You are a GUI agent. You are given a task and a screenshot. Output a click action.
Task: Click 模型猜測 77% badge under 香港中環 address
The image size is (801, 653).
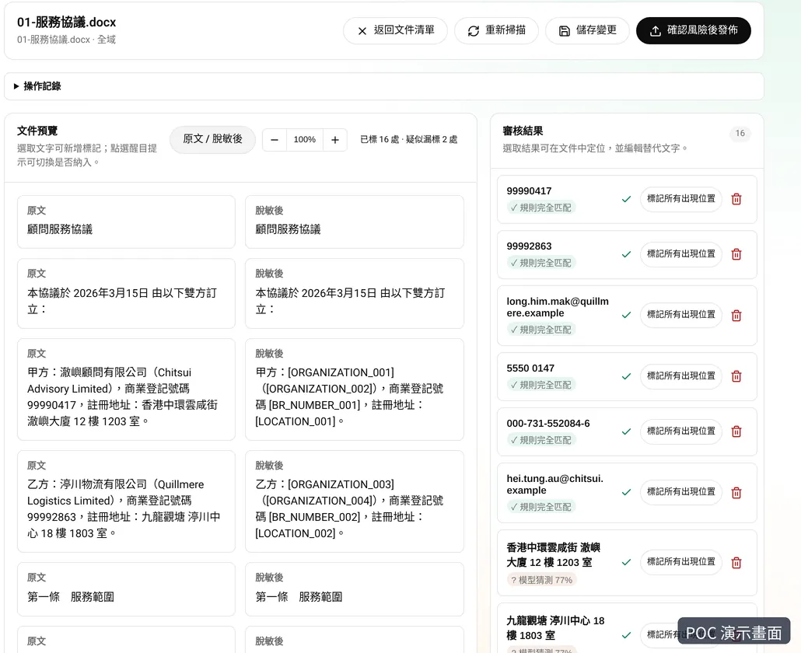tap(541, 580)
